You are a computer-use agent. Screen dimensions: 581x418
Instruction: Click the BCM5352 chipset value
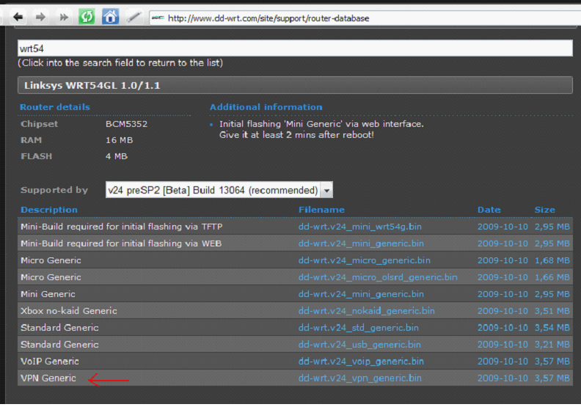coord(126,124)
